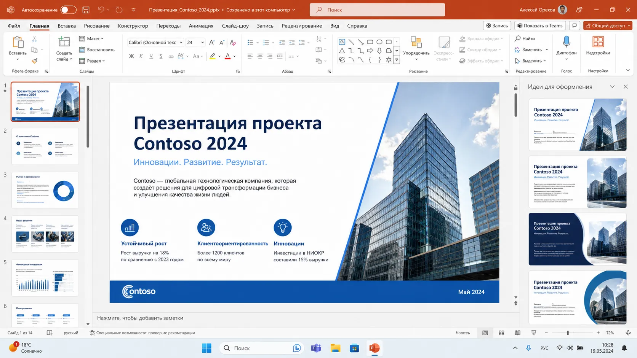Click the Найти find button

click(525, 38)
